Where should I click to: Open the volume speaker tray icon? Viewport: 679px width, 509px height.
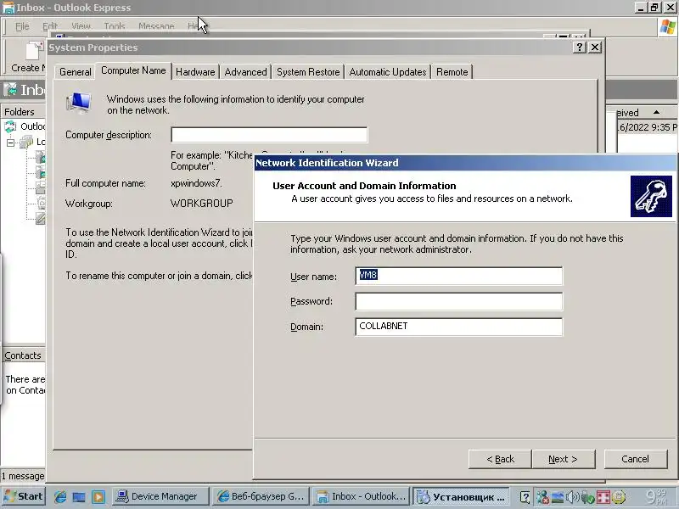[572, 497]
